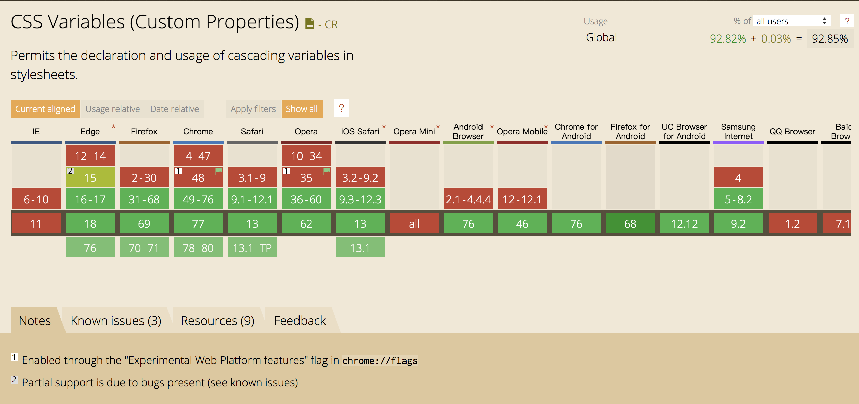Click the Safari 13.1-TP version cell

(252, 248)
